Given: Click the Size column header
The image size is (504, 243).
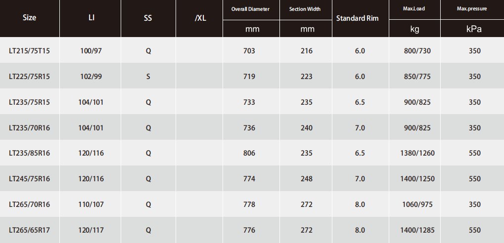Looking at the screenshot, I should (x=30, y=18).
